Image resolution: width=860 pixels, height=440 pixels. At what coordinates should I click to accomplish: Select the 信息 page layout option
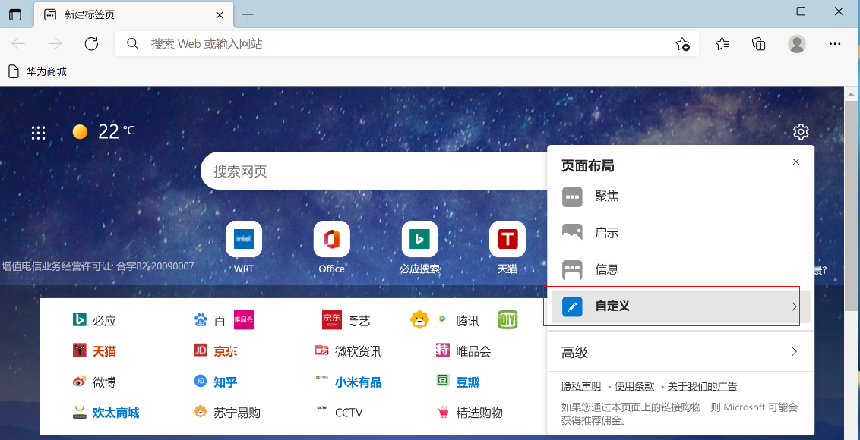pyautogui.click(x=606, y=269)
